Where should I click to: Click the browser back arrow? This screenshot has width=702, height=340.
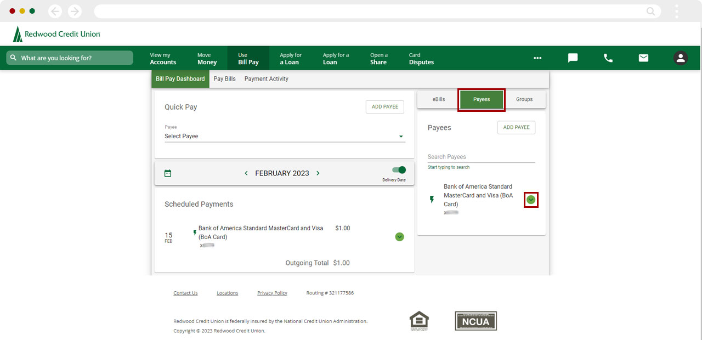tap(55, 11)
